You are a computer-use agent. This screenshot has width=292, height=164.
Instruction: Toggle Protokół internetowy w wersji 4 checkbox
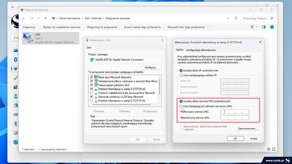point(91,89)
